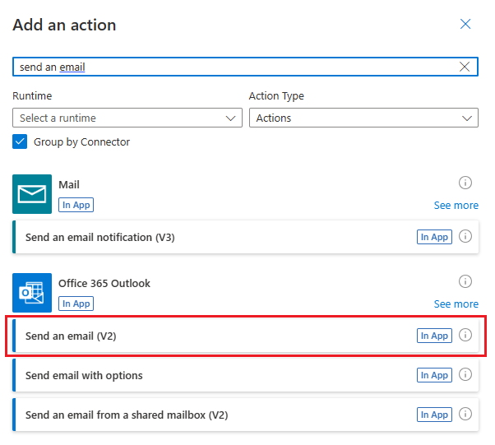
Task: Show info for shared mailbox email action
Action: (465, 415)
